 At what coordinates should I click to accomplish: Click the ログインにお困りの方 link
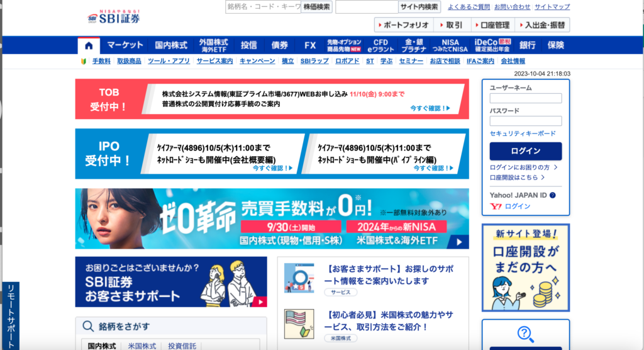pyautogui.click(x=523, y=167)
